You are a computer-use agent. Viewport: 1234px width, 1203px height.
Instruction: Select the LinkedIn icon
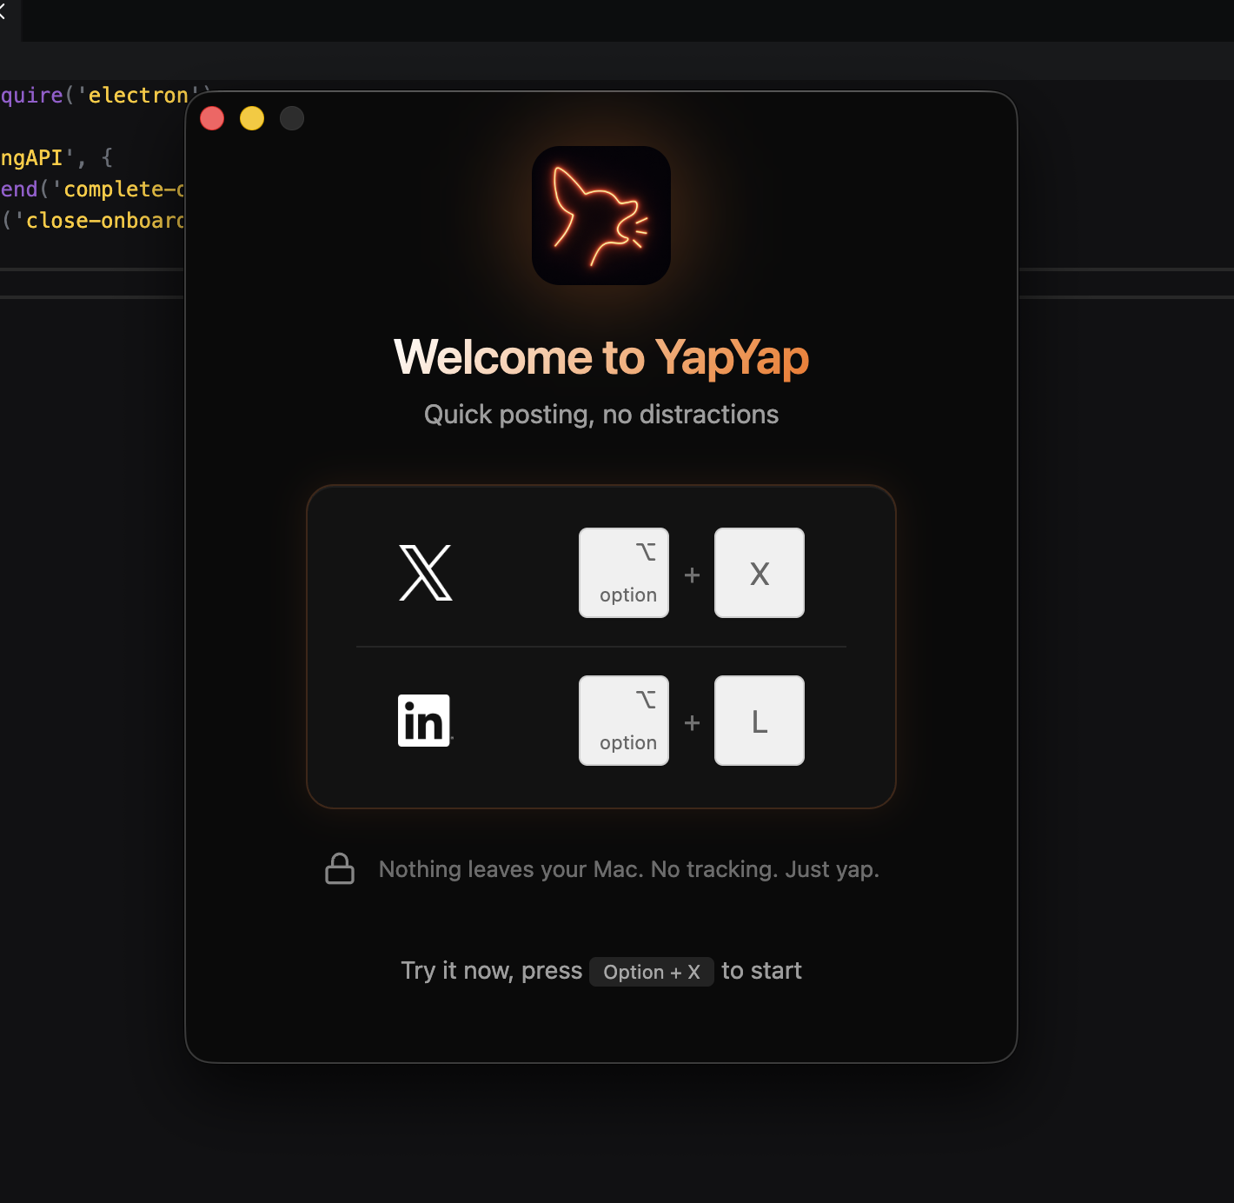[424, 721]
